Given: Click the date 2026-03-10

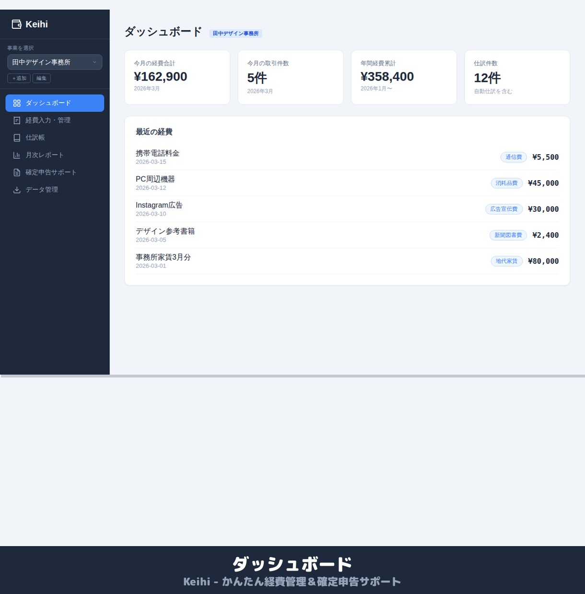Looking at the screenshot, I should pos(151,214).
